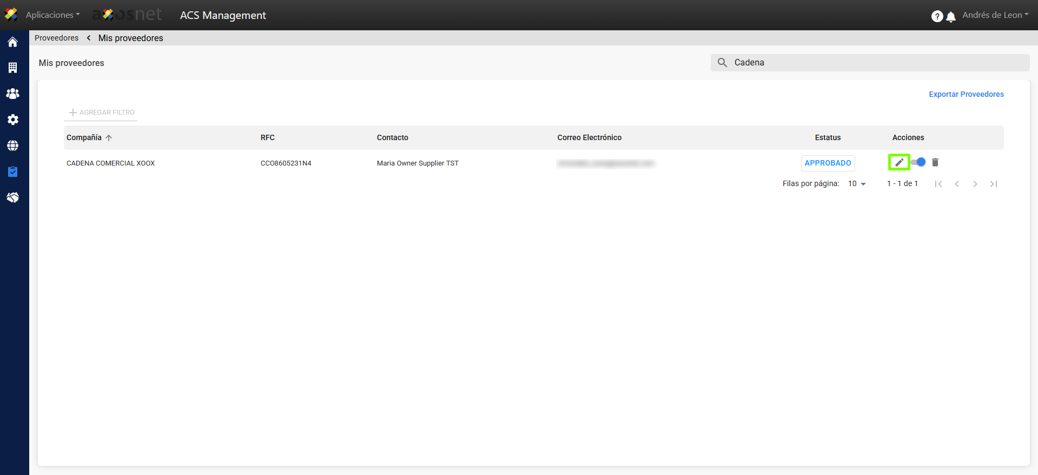Open Andrés de Leon user menu

[x=995, y=15]
